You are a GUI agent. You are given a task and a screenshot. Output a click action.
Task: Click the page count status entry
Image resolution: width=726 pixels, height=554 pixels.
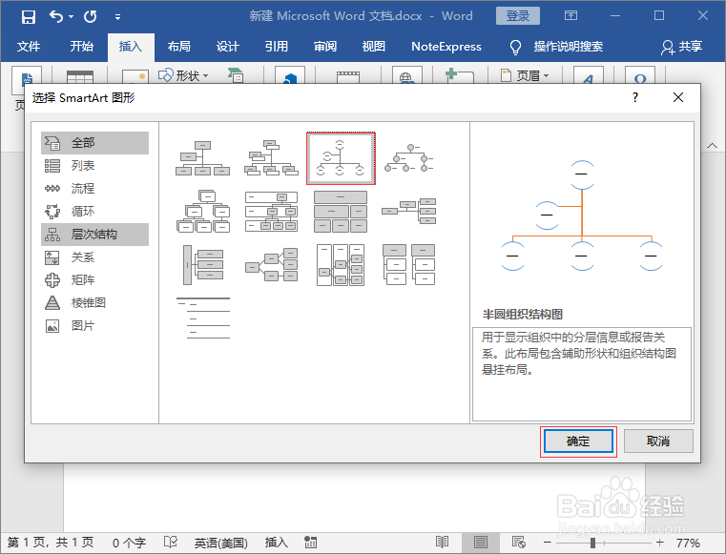click(51, 543)
